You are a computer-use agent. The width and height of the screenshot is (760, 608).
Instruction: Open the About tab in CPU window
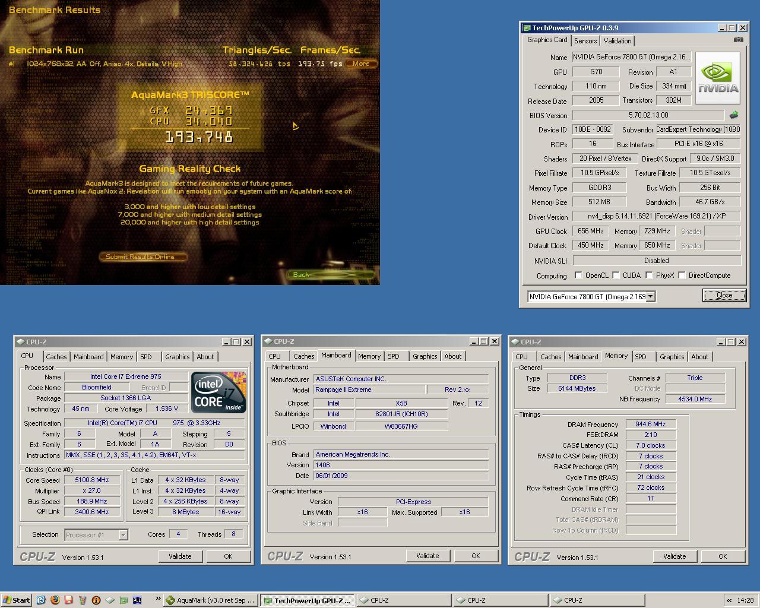tap(205, 357)
